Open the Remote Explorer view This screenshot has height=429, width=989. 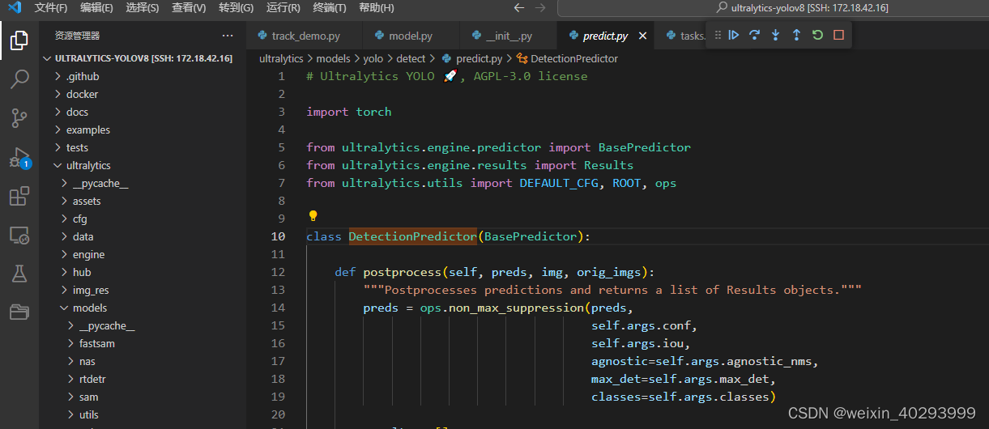[19, 235]
